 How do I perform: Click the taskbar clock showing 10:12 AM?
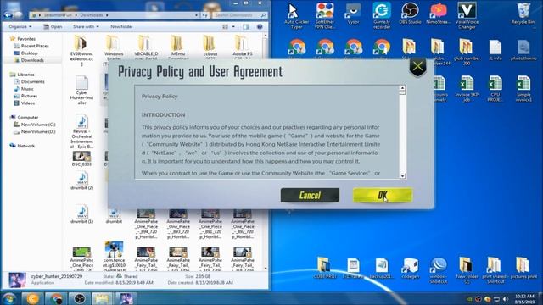524,299
